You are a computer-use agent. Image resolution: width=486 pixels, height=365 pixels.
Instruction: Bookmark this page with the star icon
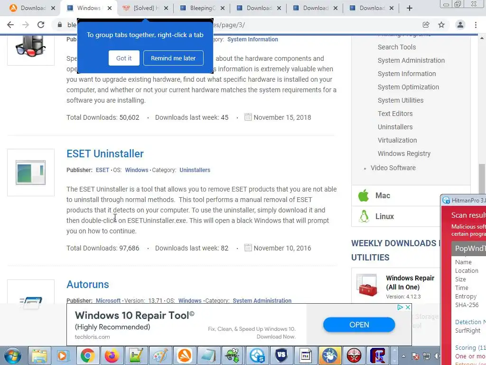(441, 25)
